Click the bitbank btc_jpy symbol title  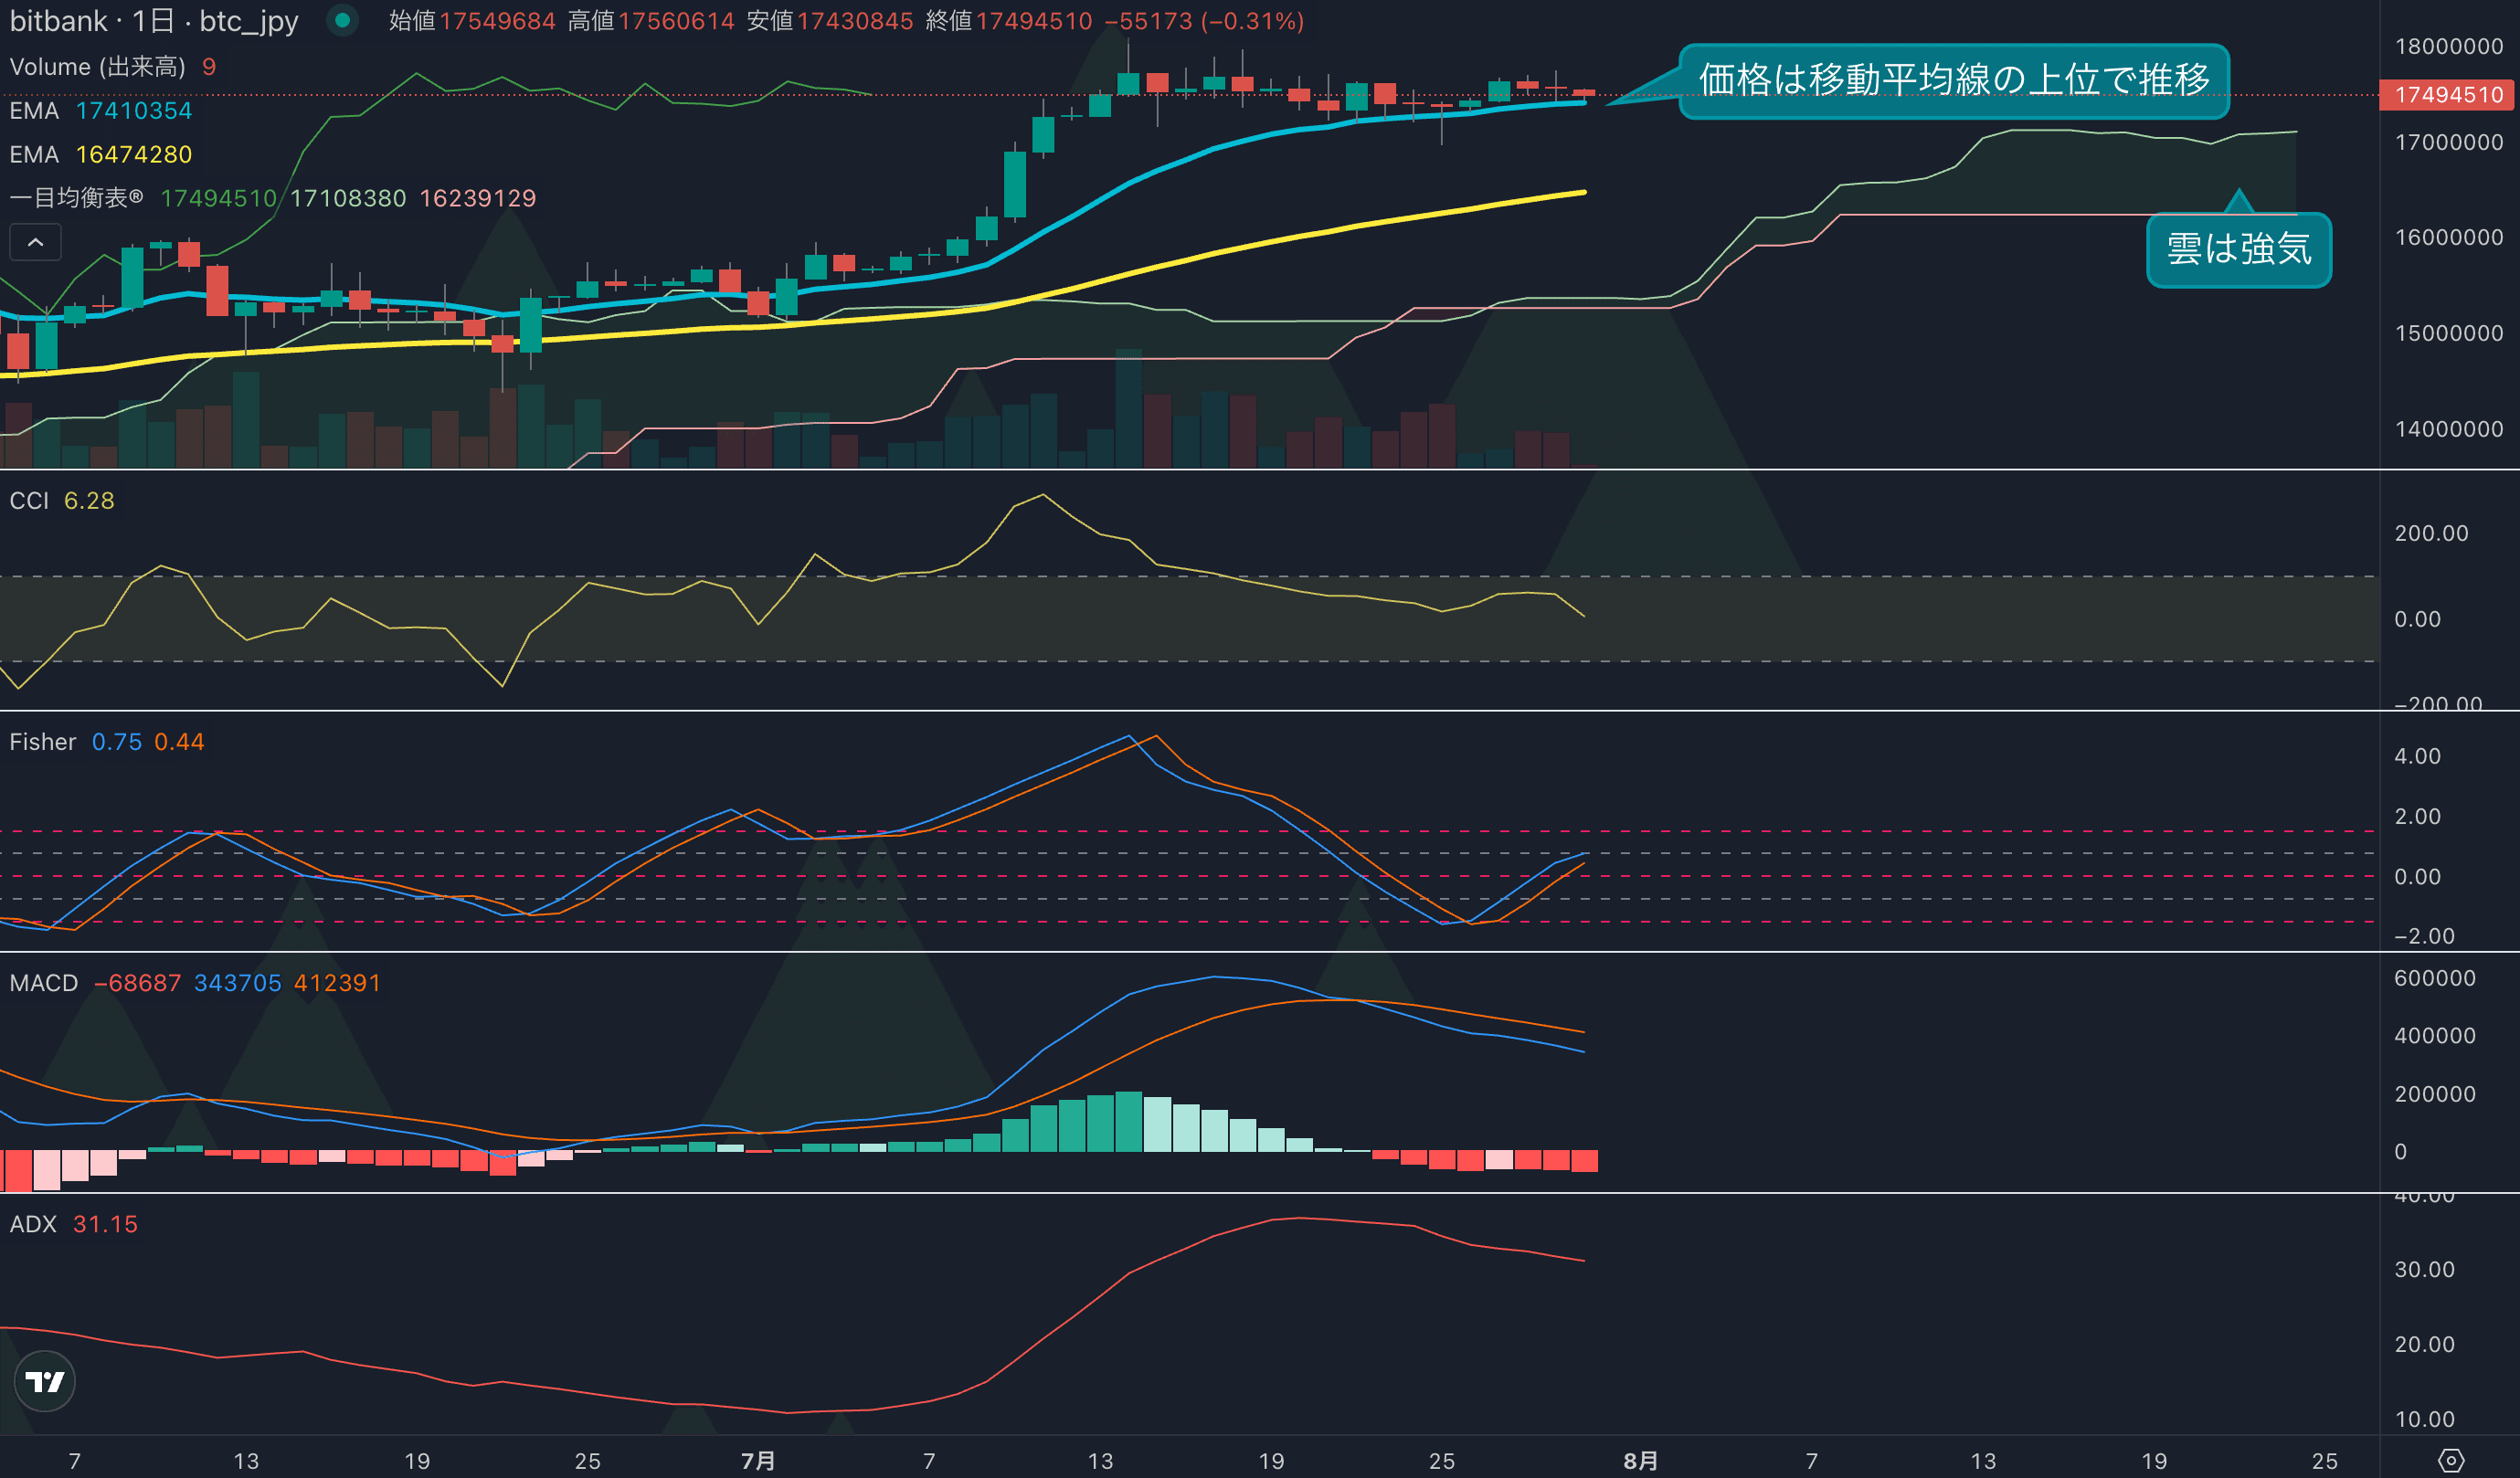[x=154, y=21]
